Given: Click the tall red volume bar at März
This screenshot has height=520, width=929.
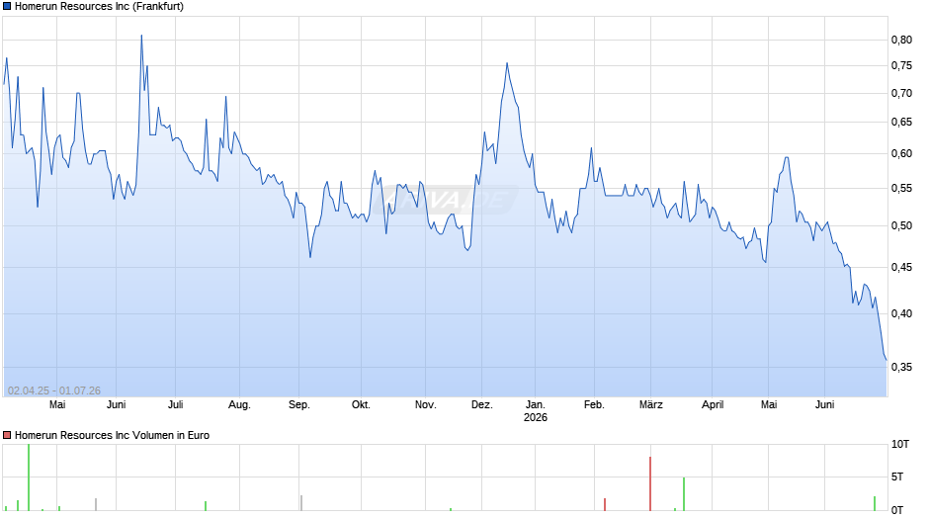Looking at the screenshot, I should (x=650, y=483).
